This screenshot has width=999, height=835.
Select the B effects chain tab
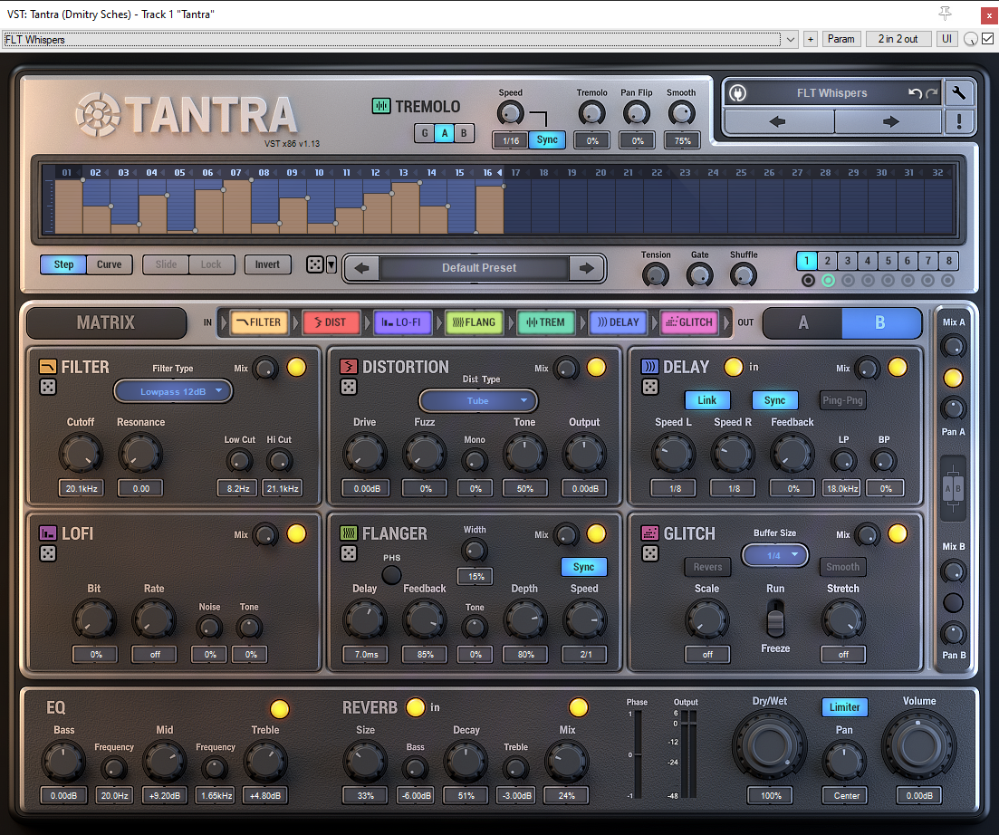coord(881,323)
